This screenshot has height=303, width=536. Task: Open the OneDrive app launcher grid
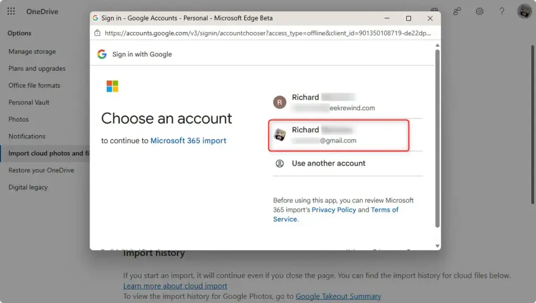pos(11,12)
